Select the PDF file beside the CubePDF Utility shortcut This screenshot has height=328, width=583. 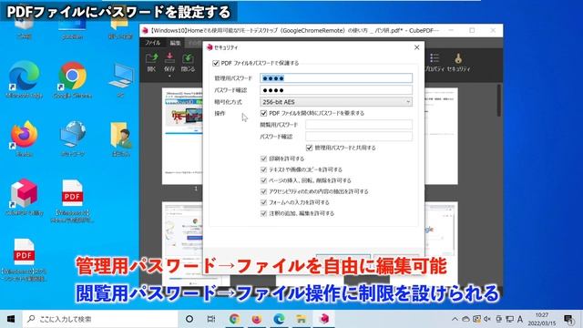click(73, 200)
